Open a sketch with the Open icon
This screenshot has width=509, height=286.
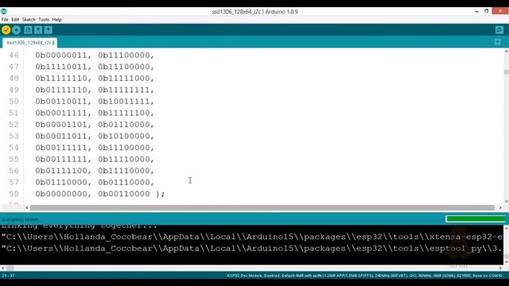(x=38, y=30)
